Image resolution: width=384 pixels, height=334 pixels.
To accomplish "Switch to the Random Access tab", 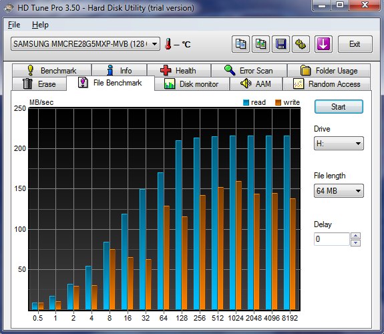I will [x=327, y=84].
